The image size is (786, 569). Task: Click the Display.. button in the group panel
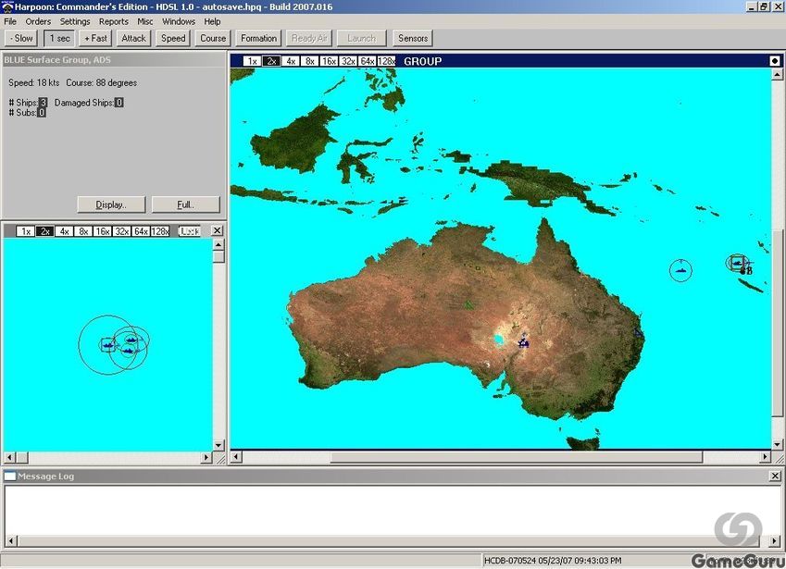coord(111,204)
